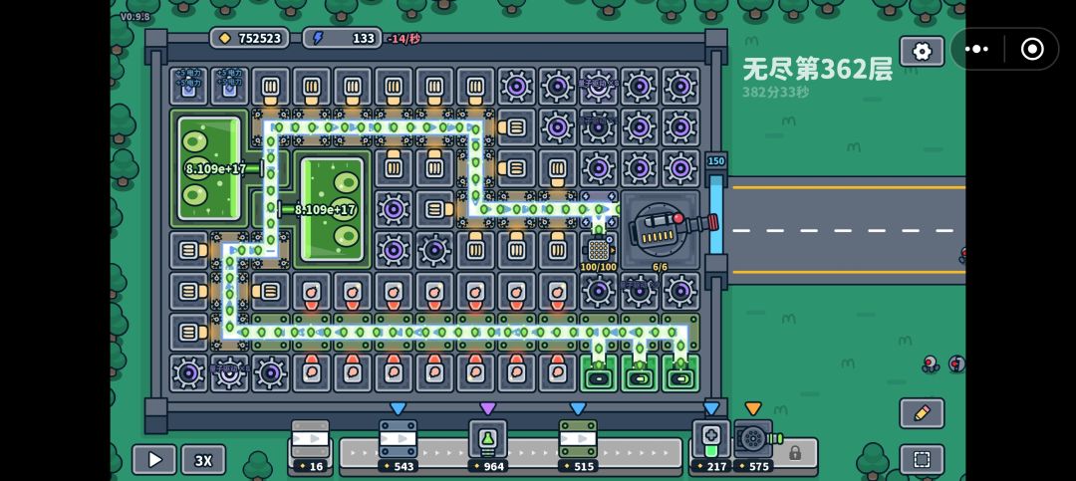Tap the blue gate door beside the road
This screenshot has width=1076, height=481.
pos(715,213)
